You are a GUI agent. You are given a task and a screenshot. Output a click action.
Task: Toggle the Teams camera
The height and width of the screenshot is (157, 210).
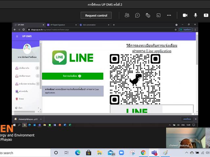185,15
